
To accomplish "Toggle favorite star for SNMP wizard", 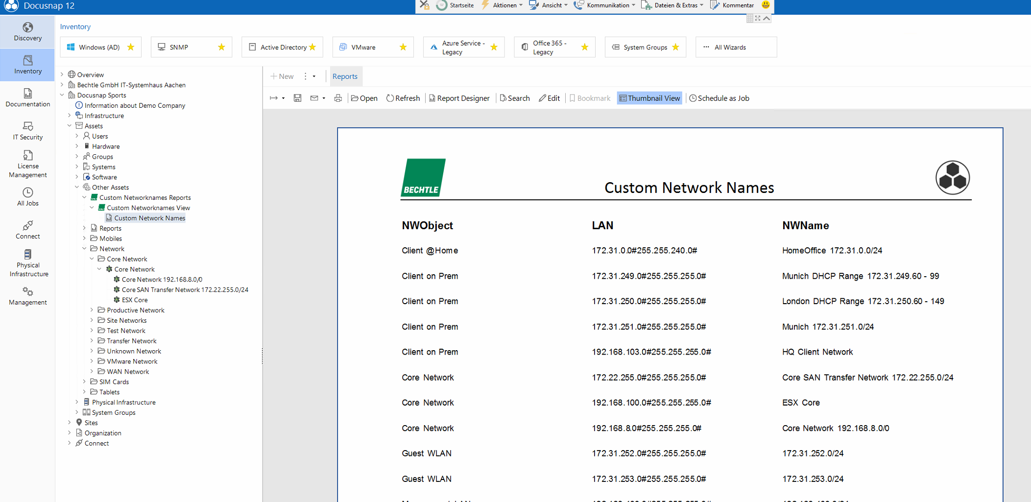I will (x=221, y=47).
